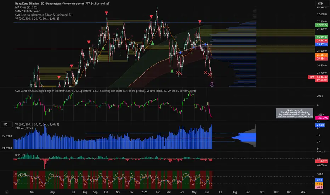Click the orange 25,357.3 price label
Viewport: 330px width, 195px height.
click(x=322, y=55)
